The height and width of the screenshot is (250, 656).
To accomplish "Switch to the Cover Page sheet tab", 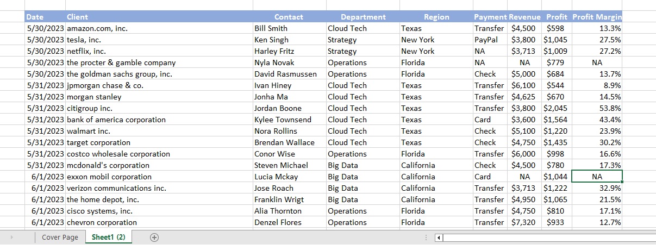I will pos(60,237).
